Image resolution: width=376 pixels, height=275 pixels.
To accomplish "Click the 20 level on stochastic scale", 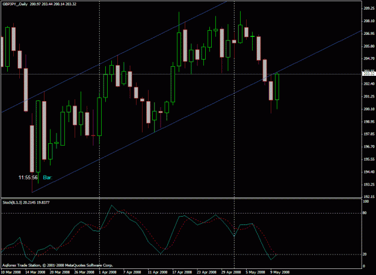I will click(x=365, y=255).
